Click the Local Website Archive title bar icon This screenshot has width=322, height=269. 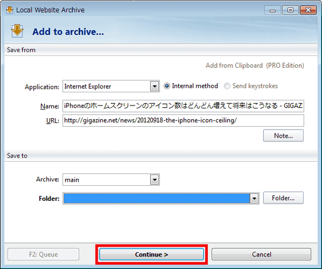pyautogui.click(x=9, y=10)
